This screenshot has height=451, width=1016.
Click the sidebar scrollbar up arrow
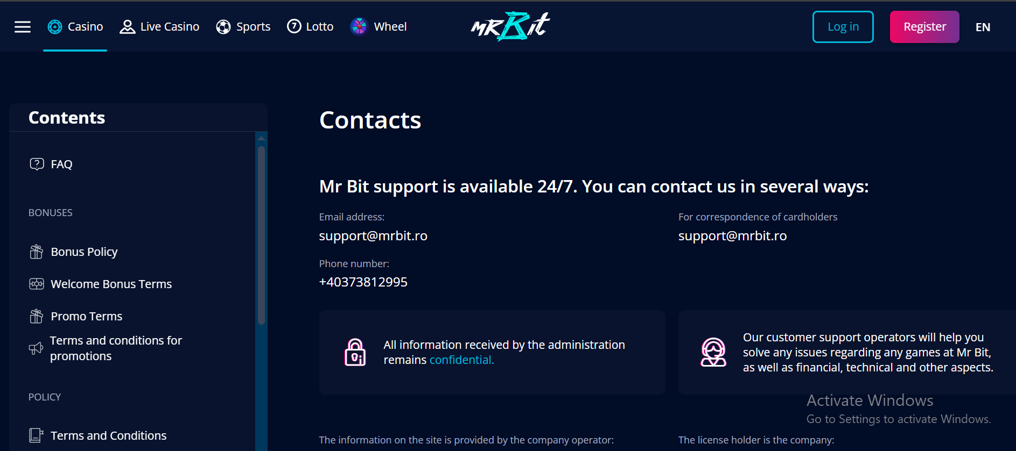[x=261, y=138]
